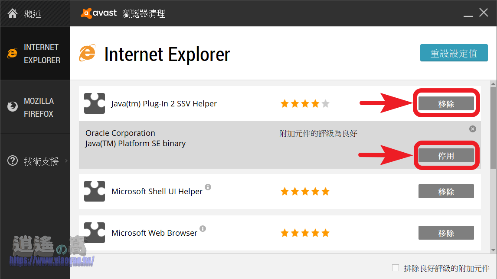The width and height of the screenshot is (497, 279).
Task: Click the 排除良好評級的附加元件 label
Action: [446, 269]
